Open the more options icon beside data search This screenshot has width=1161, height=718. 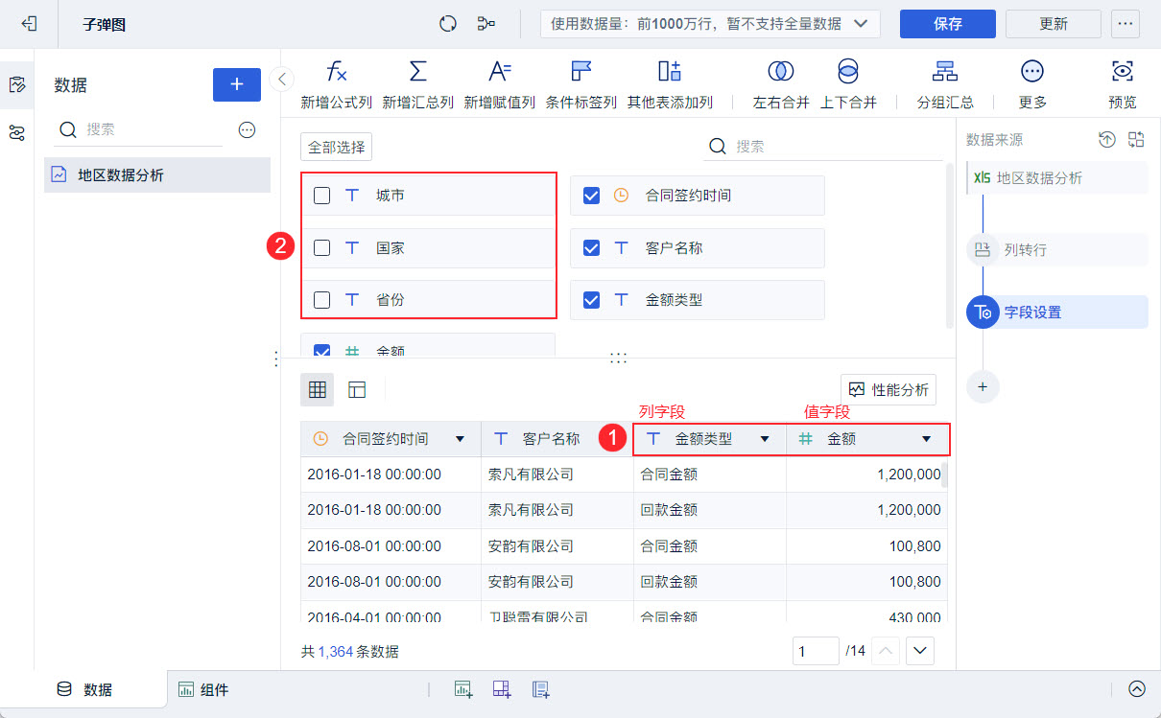point(247,129)
